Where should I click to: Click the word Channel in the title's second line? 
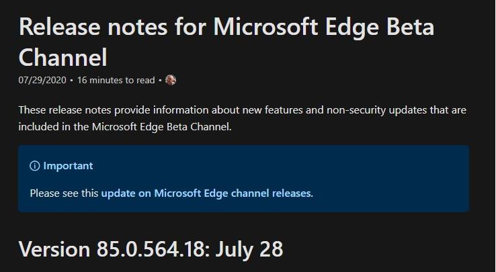pyautogui.click(x=63, y=57)
